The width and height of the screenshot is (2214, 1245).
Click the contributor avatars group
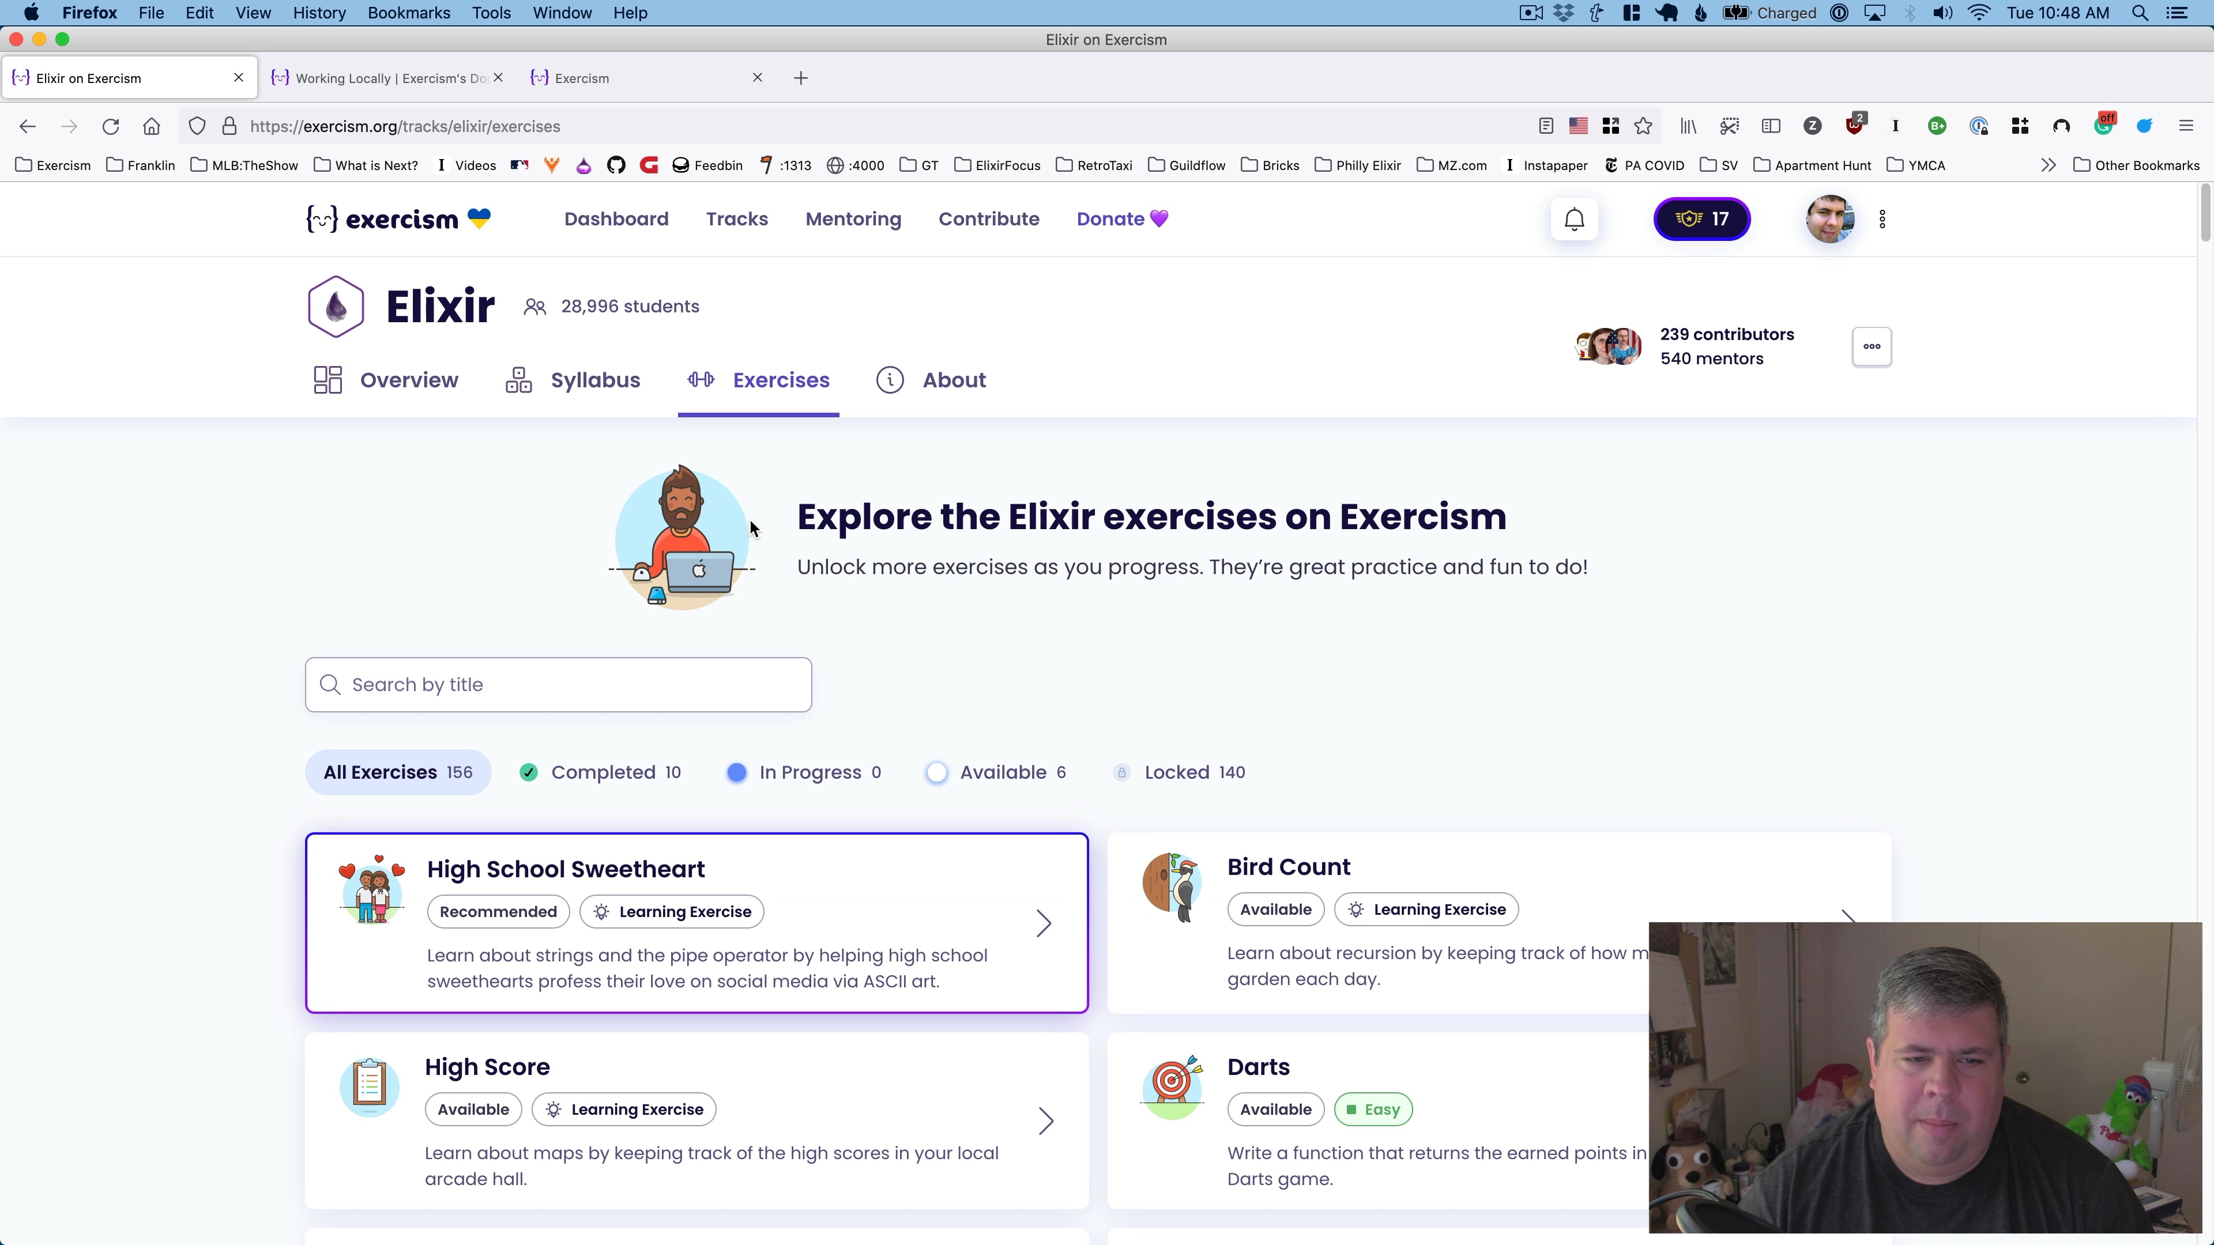click(x=1608, y=346)
